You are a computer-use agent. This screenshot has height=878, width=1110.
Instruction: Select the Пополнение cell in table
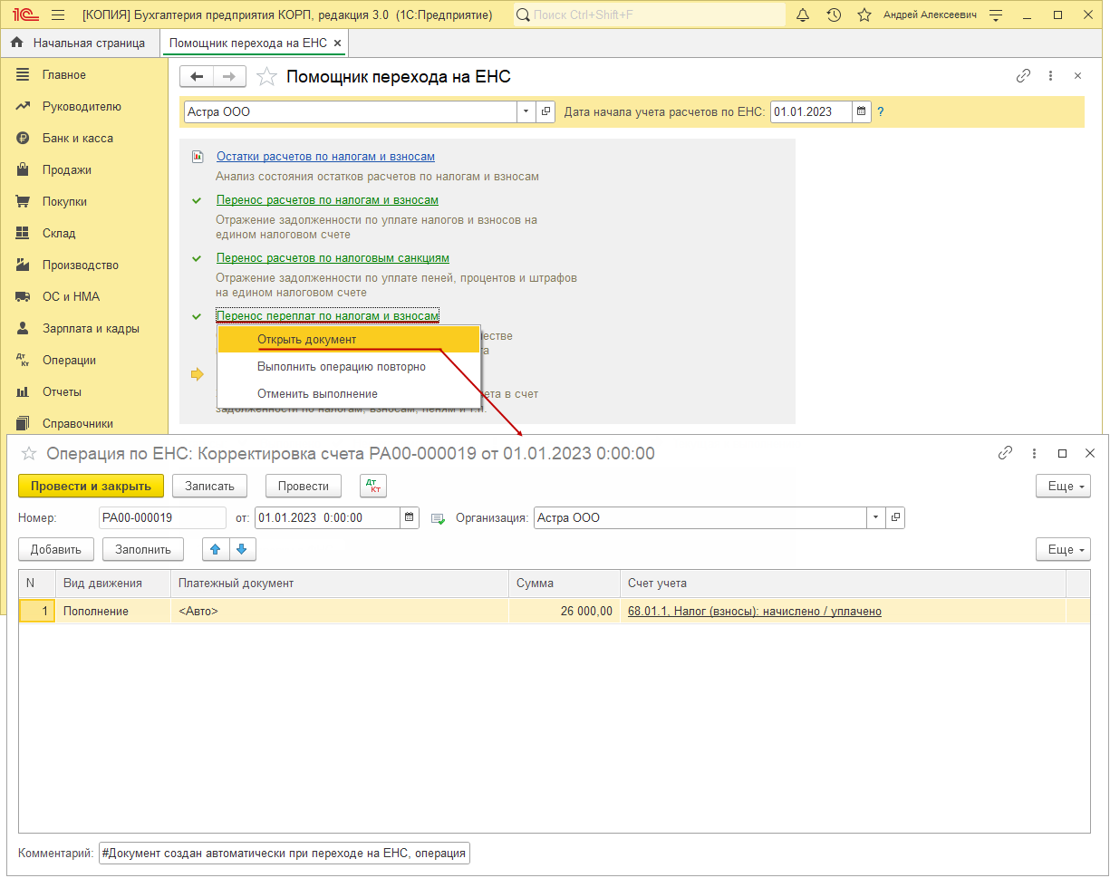point(113,612)
